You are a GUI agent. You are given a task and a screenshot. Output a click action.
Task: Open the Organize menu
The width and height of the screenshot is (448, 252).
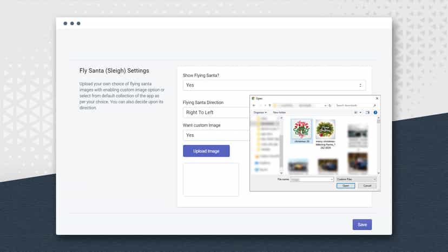260,112
